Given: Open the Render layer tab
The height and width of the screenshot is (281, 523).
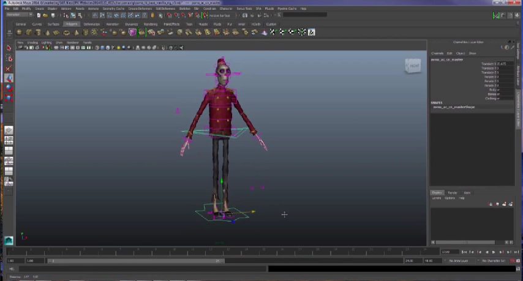Looking at the screenshot, I should 453,193.
